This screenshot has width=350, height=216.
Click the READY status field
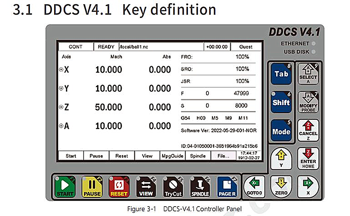(x=106, y=47)
